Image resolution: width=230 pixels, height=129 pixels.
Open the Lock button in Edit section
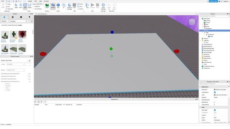[80, 6]
